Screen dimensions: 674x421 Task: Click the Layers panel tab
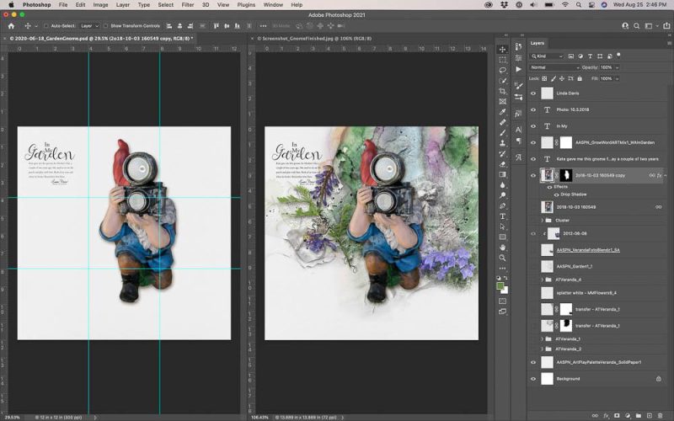[538, 43]
